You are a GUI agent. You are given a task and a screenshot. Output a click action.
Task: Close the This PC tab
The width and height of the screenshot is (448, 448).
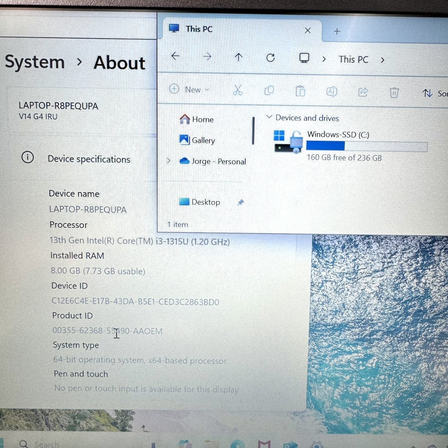[x=308, y=31]
